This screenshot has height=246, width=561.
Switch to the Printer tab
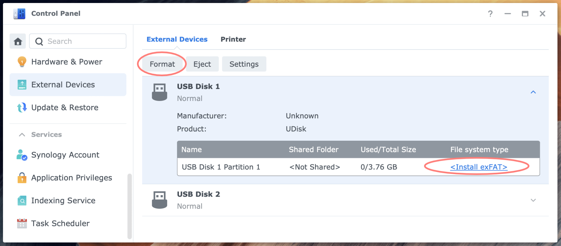(x=233, y=39)
